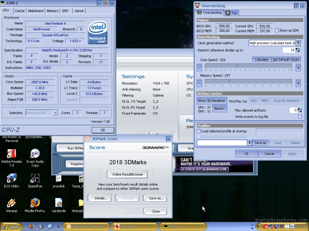
Task: Switch to 3DMark05 taskbar button
Action: click(86, 227)
